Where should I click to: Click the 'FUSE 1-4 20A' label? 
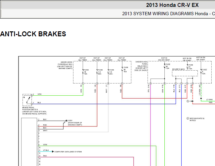pos(111,72)
